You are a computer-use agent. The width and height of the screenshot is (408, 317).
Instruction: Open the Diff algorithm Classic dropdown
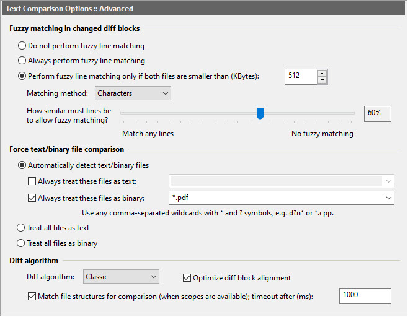(x=121, y=277)
